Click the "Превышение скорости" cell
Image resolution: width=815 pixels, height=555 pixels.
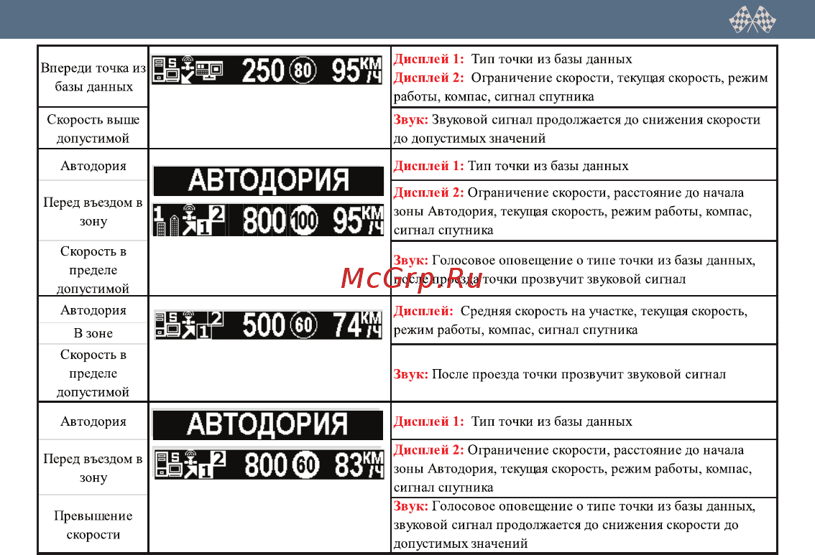pos(93,524)
